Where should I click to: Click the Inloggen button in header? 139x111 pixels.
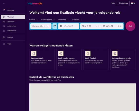tap(123, 3)
